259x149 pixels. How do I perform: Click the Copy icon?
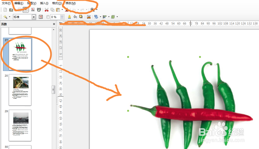[x=52, y=10]
